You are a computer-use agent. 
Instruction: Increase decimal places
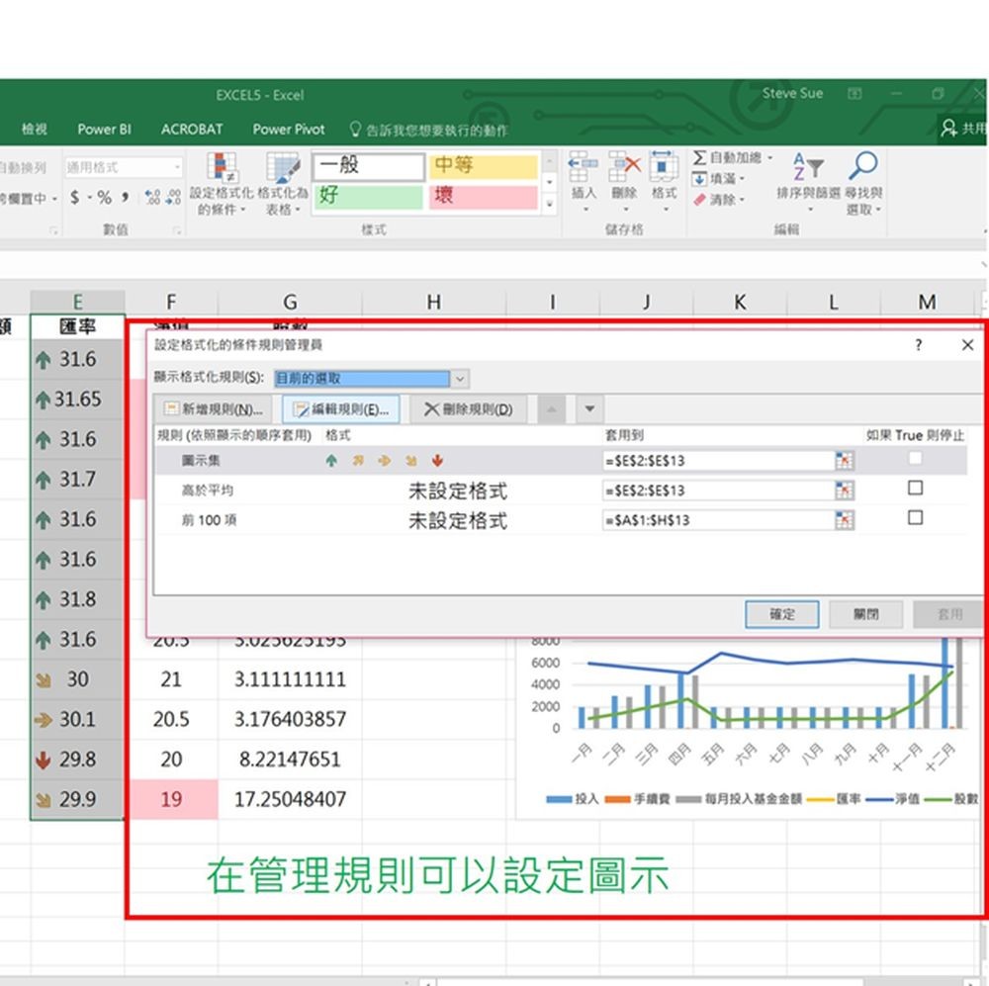click(152, 198)
